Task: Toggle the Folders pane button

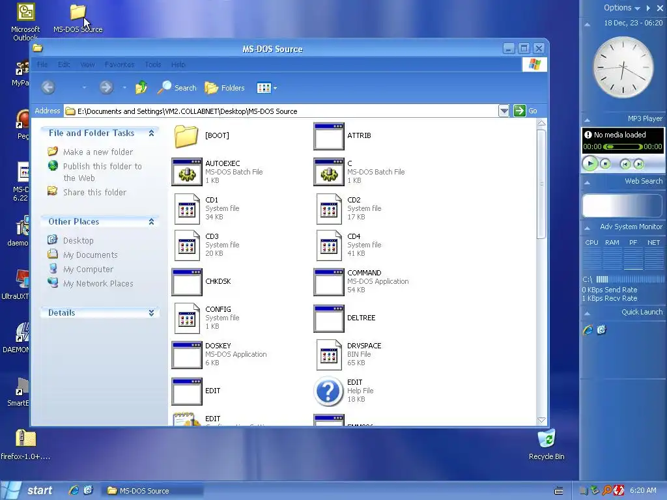Action: 225,88
